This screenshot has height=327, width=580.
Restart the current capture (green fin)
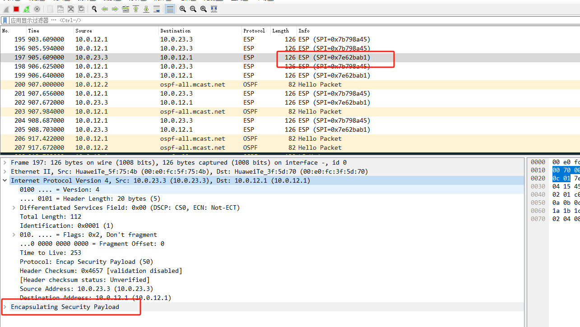pyautogui.click(x=27, y=9)
